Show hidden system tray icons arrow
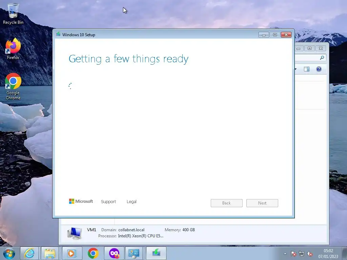Viewport: 347px width, 260px height. [x=285, y=254]
